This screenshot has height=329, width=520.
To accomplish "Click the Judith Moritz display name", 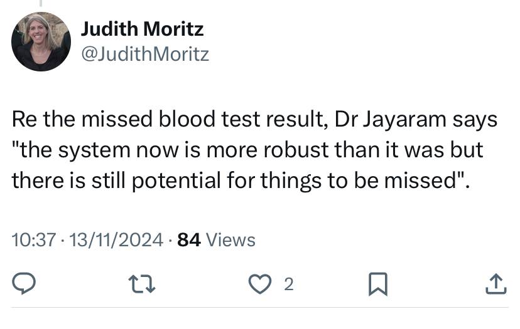I will pyautogui.click(x=143, y=29).
